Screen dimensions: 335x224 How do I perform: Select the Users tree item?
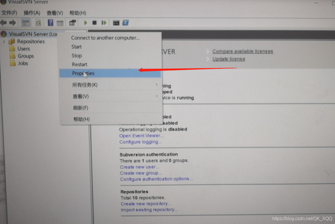click(24, 49)
